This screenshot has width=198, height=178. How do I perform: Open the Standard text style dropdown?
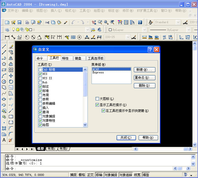(x=178, y=22)
